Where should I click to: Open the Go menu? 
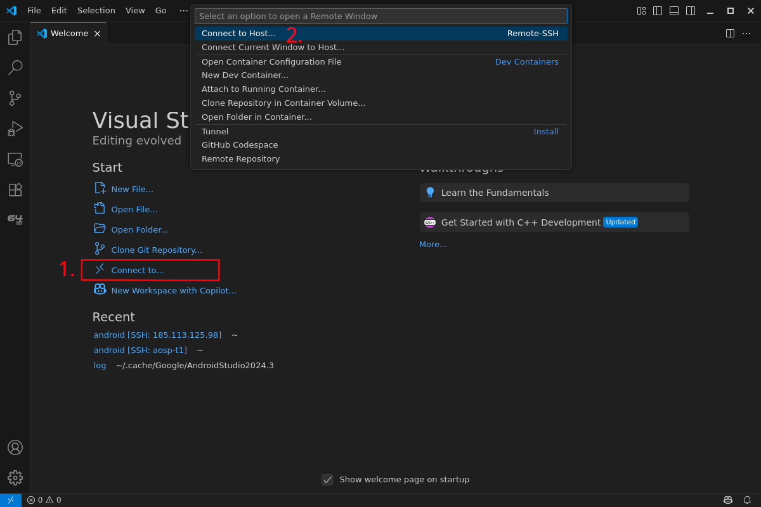(161, 11)
